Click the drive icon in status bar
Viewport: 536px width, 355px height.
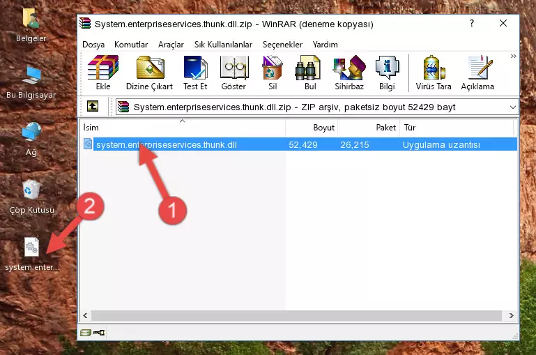86,332
